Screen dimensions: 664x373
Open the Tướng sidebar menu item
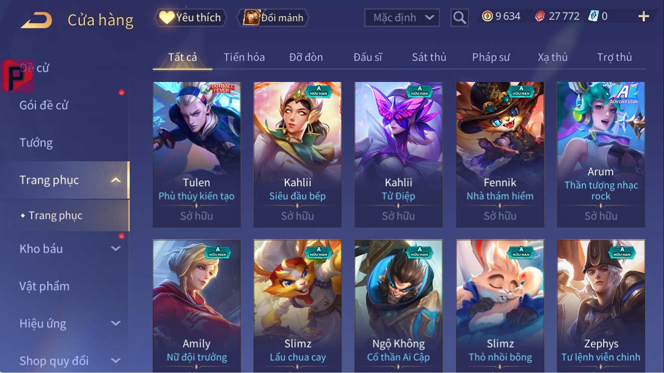pyautogui.click(x=36, y=143)
